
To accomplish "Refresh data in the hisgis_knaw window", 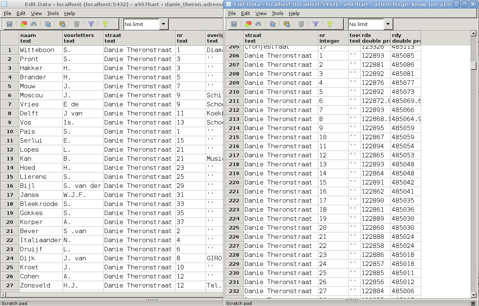I will click(248, 24).
